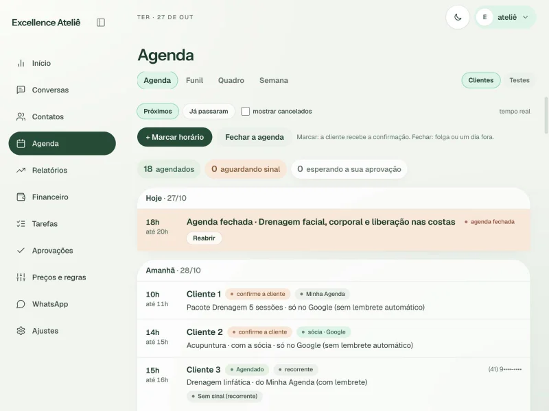The image size is (549, 411).
Task: Click the Contatos people icon
Action: pos(21,116)
